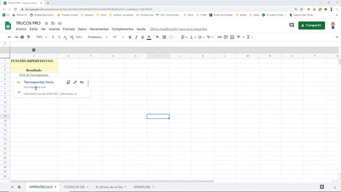Toggle strikethrough formatting
The height and width of the screenshot is (192, 341).
point(142,37)
